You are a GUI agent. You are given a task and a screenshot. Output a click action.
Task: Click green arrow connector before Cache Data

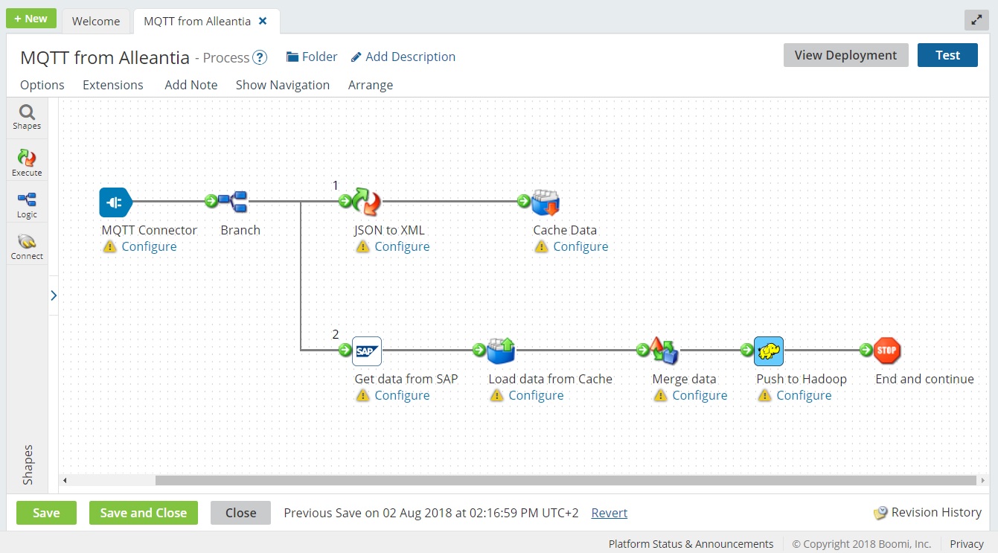coord(524,201)
